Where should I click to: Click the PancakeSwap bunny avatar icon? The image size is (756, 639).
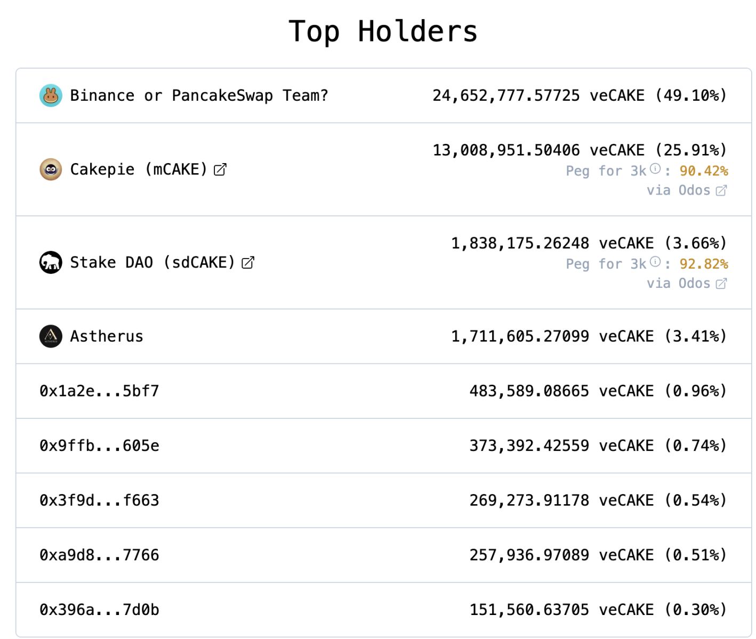[51, 96]
